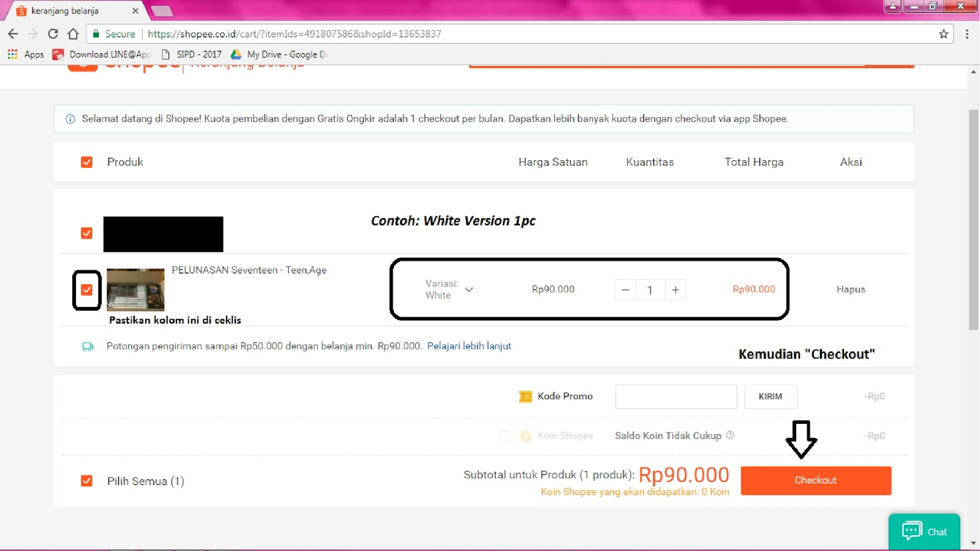The width and height of the screenshot is (980, 551).
Task: Reload the Shopee cart page
Action: 53,34
